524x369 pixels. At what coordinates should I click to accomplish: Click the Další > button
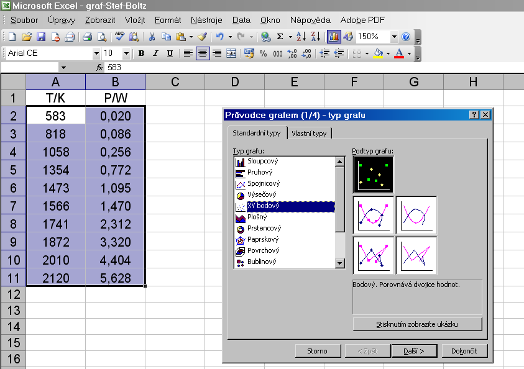[x=414, y=351]
